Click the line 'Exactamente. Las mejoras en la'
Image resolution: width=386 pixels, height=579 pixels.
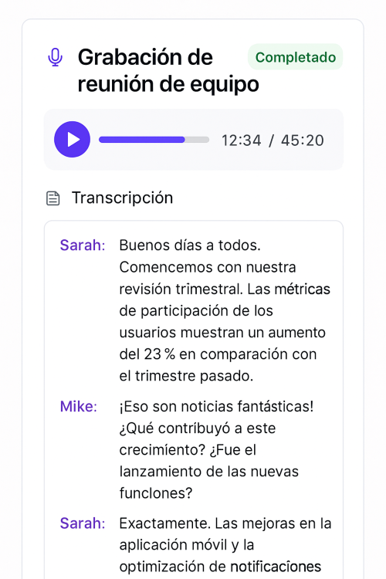[225, 523]
